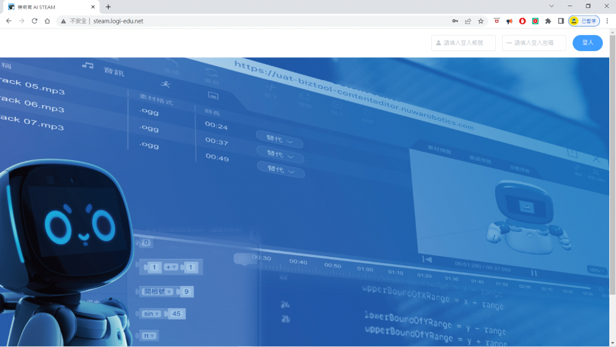Click the browser back arrow

coord(9,21)
